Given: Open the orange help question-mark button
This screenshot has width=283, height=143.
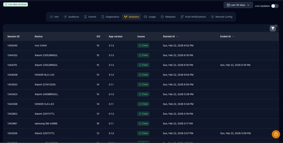Looking at the screenshot, I should click(276, 134).
